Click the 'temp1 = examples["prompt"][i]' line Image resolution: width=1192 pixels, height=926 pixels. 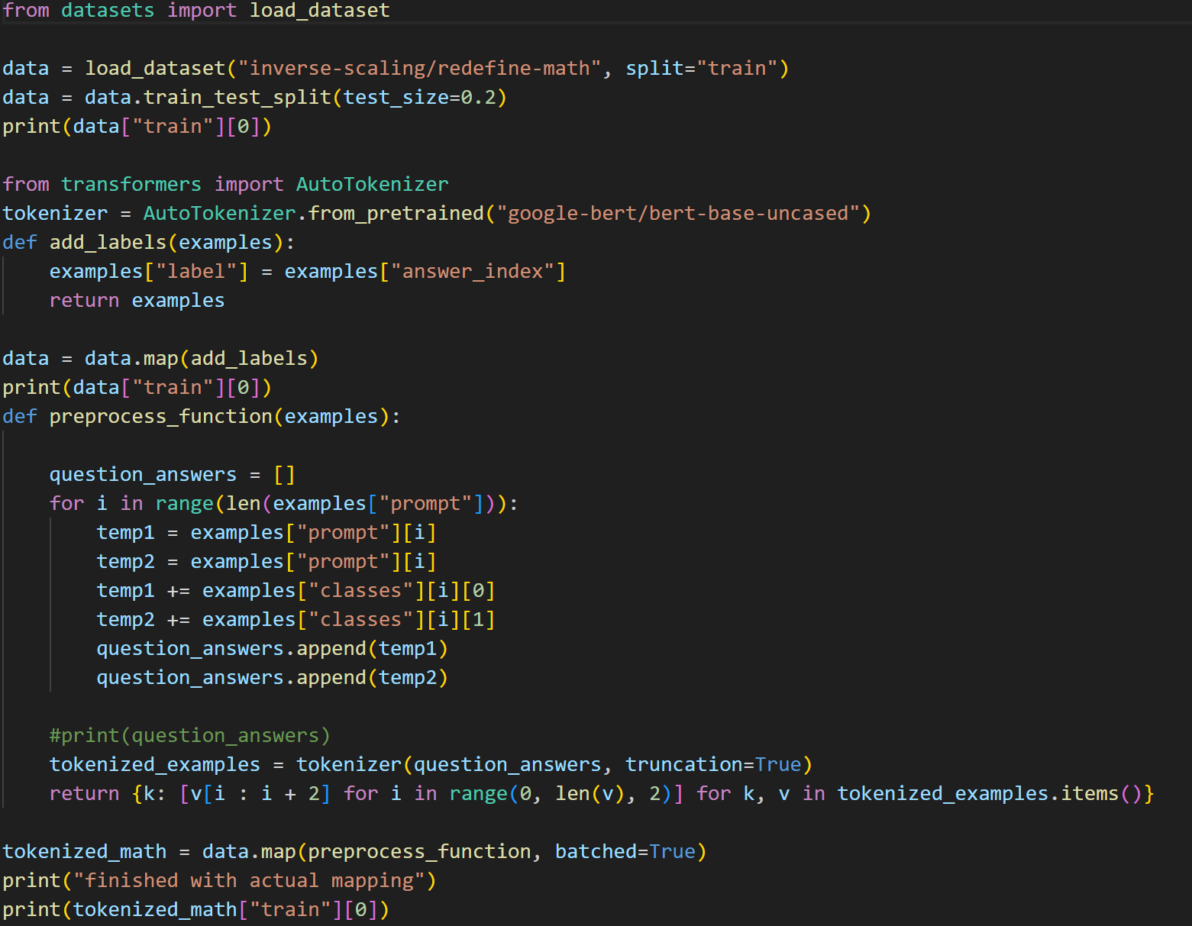(x=267, y=533)
